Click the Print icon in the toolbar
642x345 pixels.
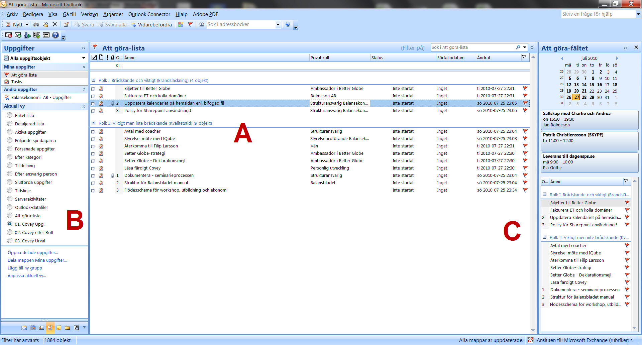pos(36,24)
